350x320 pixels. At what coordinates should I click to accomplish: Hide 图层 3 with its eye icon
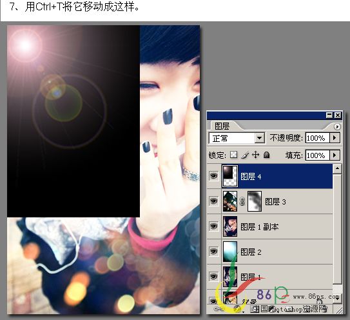click(x=213, y=201)
